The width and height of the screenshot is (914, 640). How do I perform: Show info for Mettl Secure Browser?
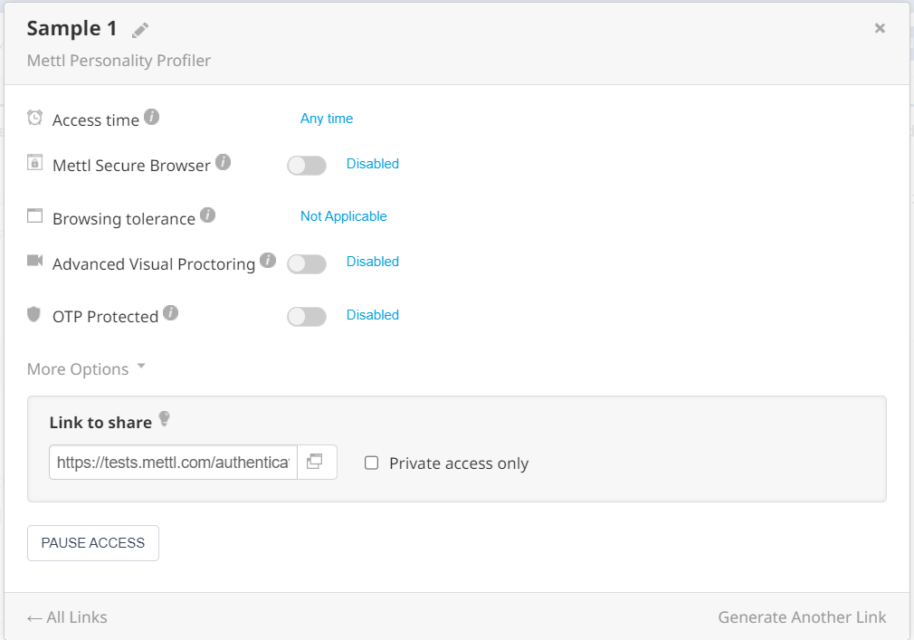click(x=223, y=162)
